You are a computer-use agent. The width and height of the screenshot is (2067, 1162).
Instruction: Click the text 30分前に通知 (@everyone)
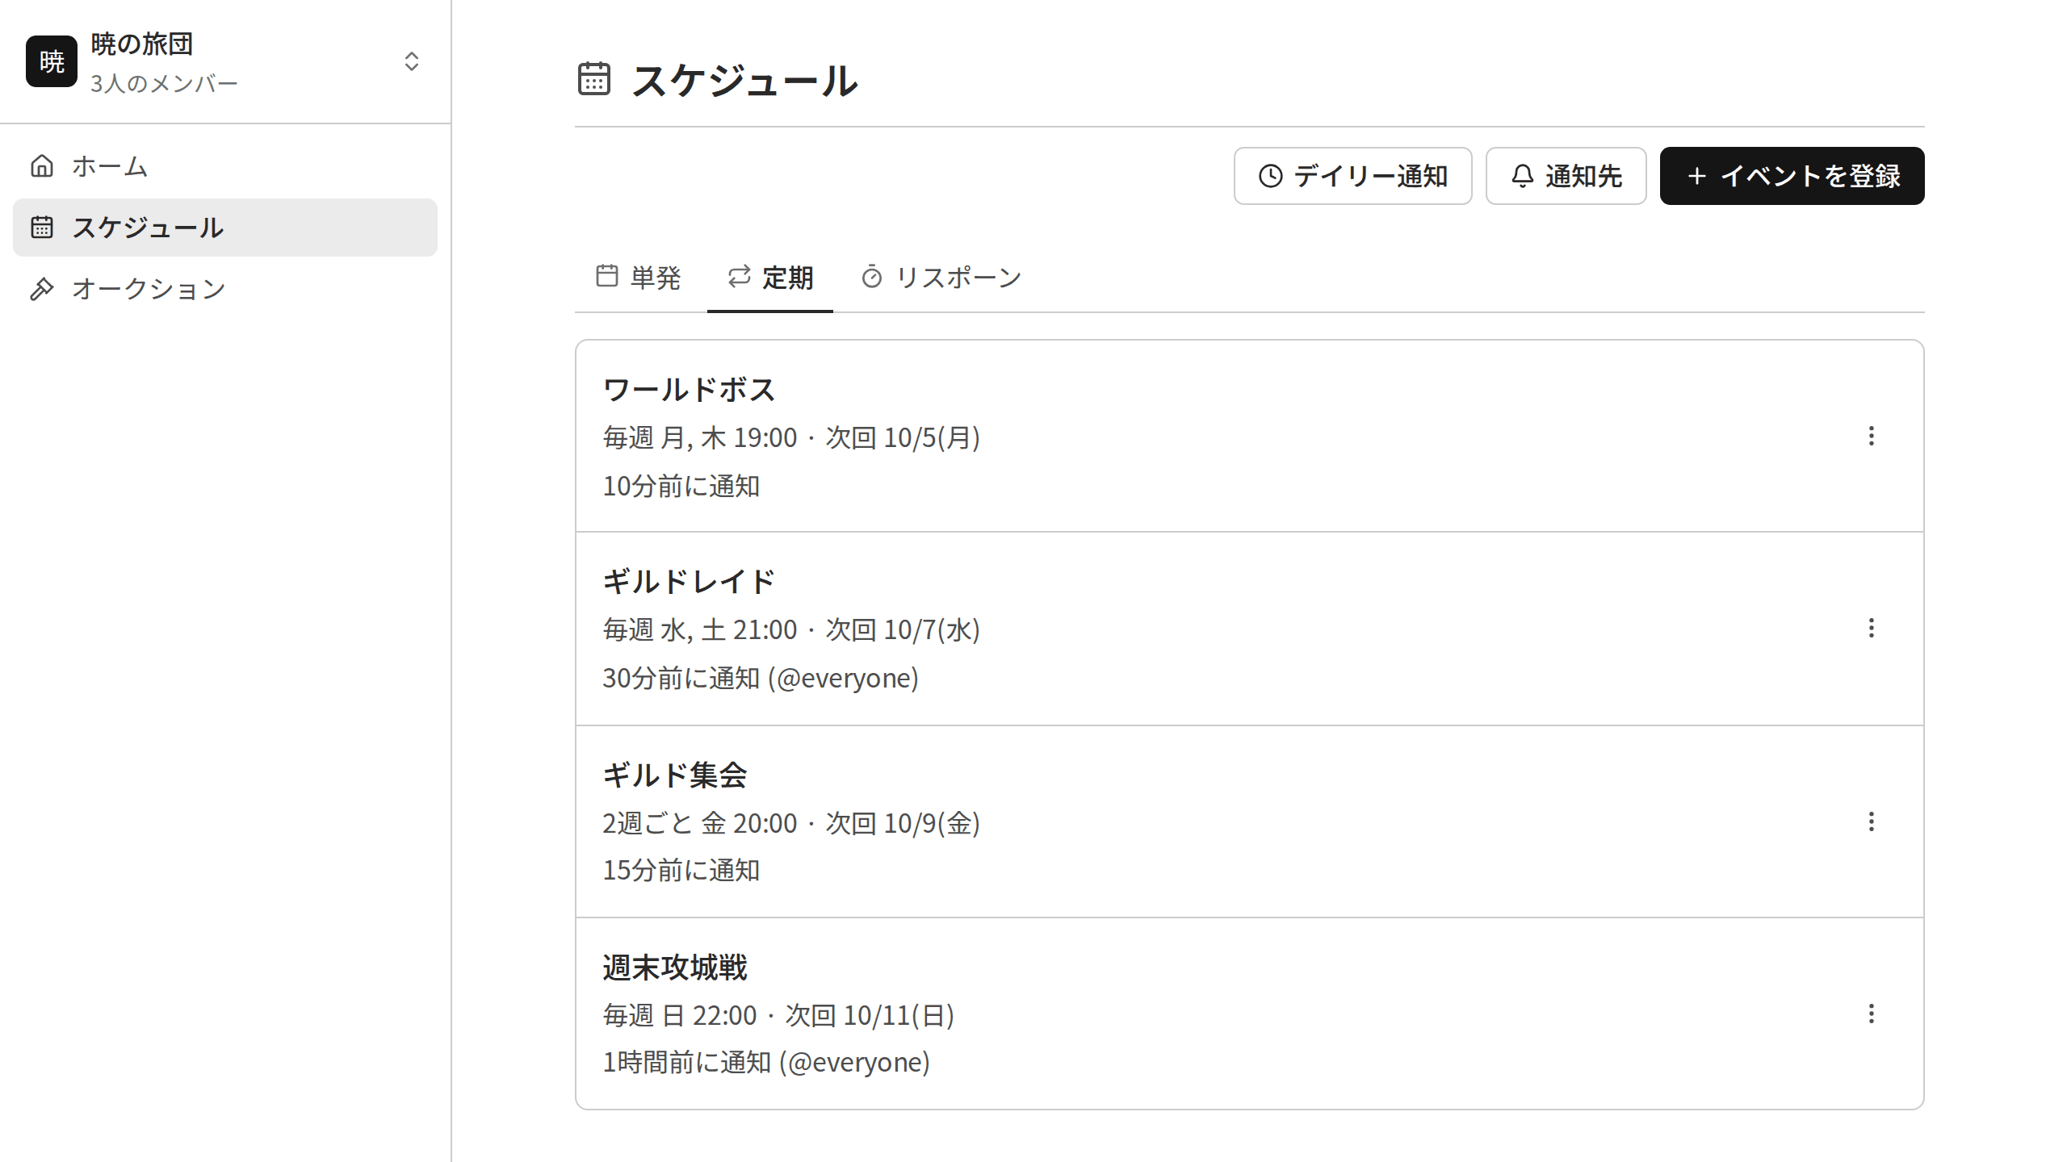[x=761, y=678]
